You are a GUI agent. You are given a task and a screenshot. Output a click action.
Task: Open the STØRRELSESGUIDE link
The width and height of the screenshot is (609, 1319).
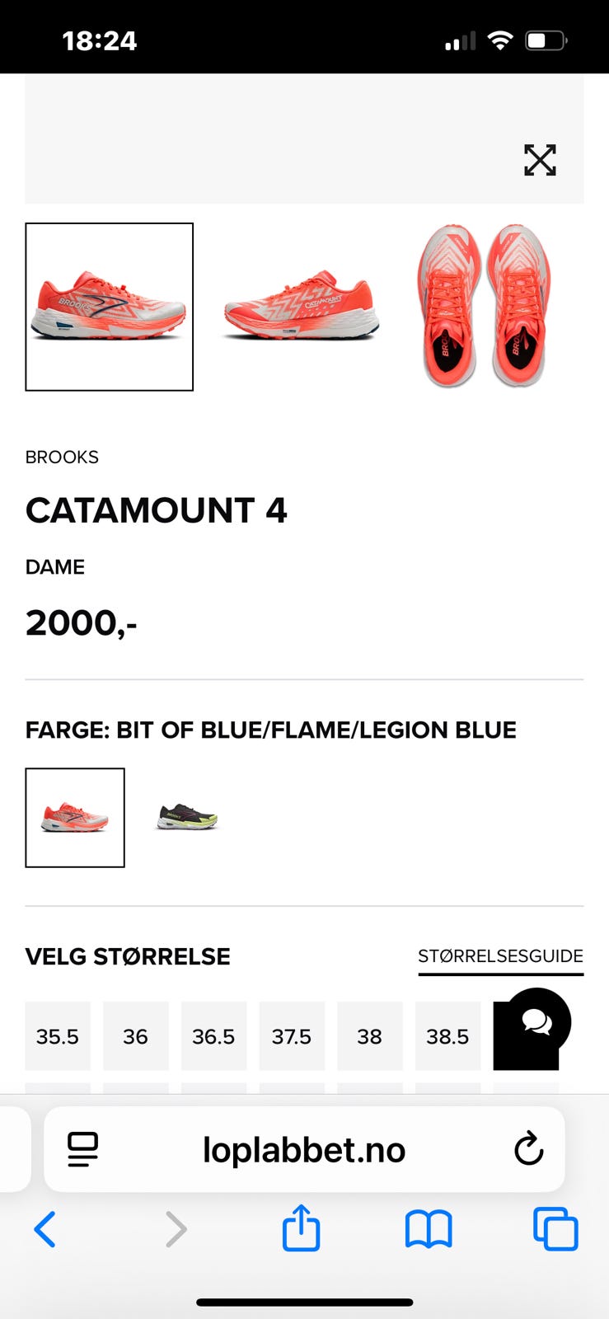pos(500,956)
